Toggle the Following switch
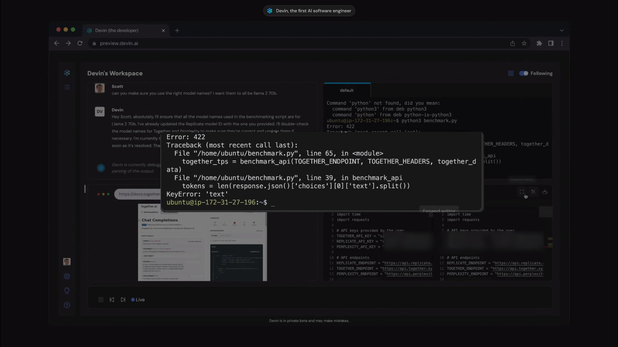Image resolution: width=618 pixels, height=347 pixels. (x=523, y=73)
